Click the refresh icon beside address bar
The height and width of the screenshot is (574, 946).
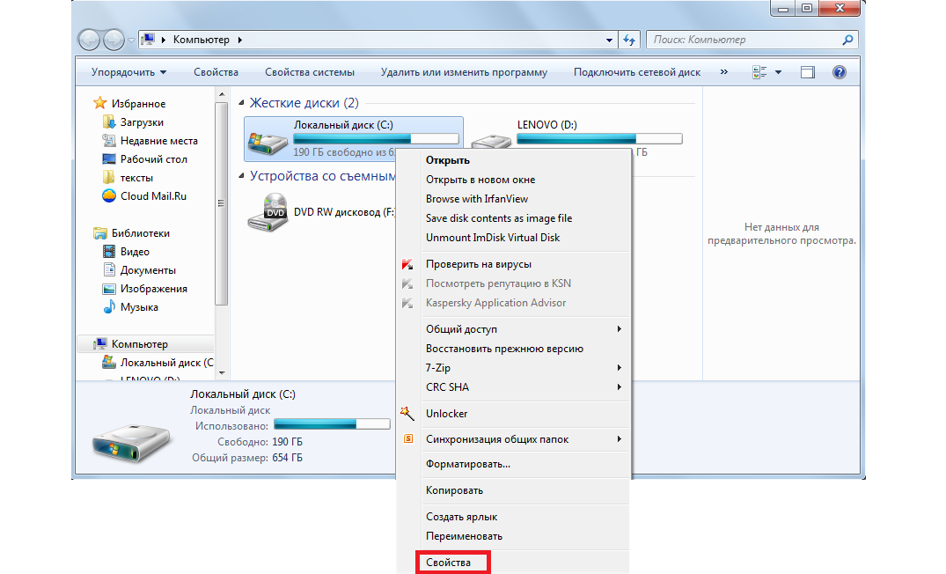[629, 40]
